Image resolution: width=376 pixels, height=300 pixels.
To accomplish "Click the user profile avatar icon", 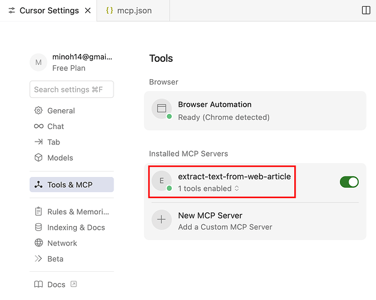I will tap(38, 62).
